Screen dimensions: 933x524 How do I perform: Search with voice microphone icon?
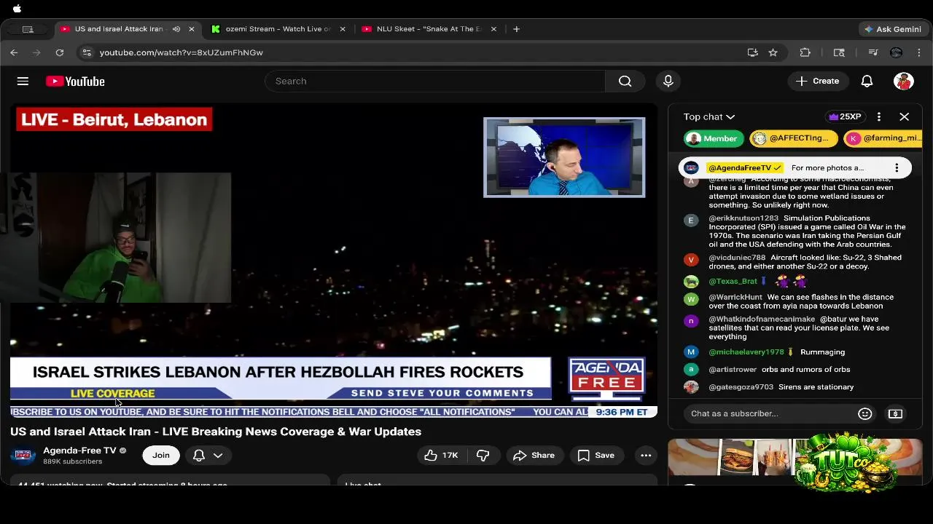[x=668, y=81]
